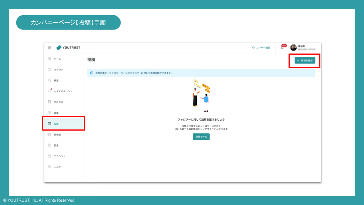Select 投稿 in the sidebar
The height and width of the screenshot is (205, 364).
tap(64, 124)
